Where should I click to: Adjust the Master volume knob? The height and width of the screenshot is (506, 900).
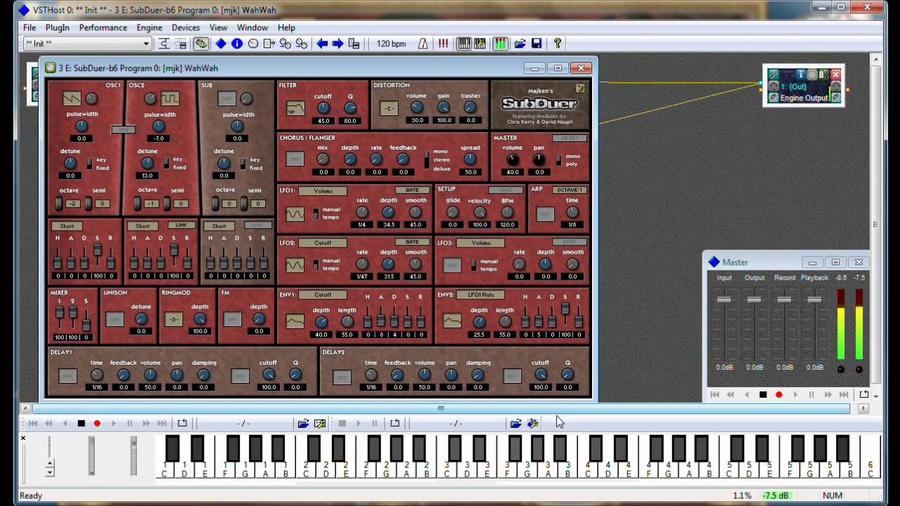click(513, 160)
